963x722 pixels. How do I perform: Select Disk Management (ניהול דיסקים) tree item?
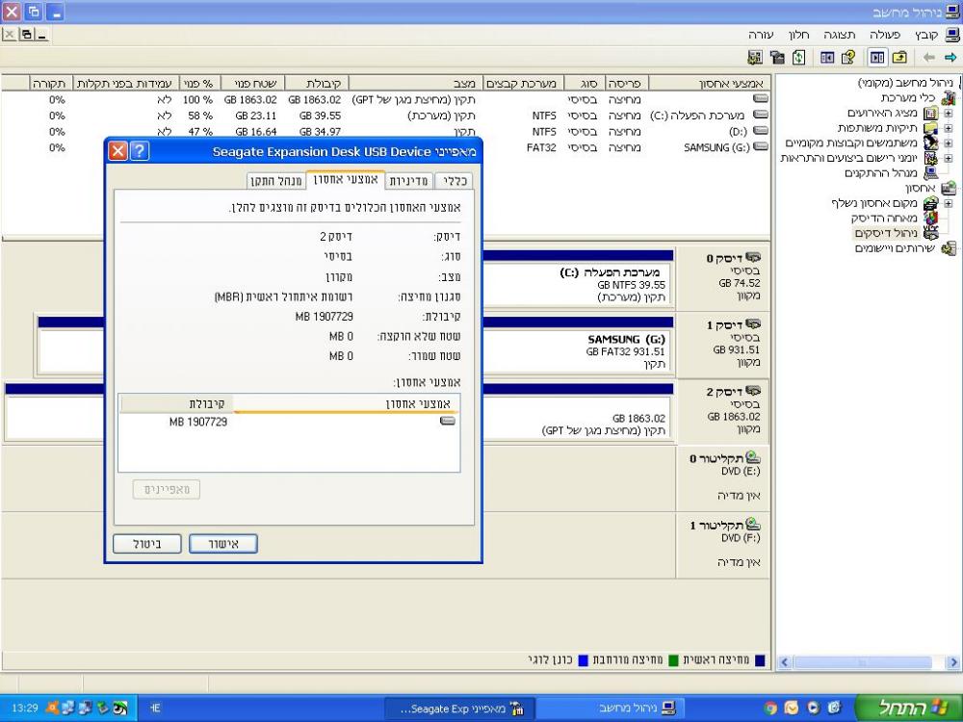click(x=886, y=233)
